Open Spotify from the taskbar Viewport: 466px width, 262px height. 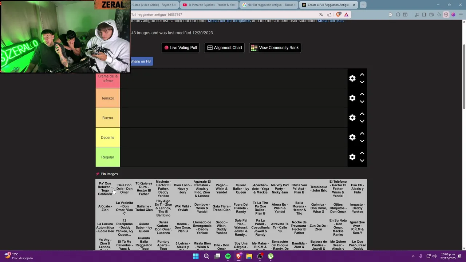pos(228,256)
